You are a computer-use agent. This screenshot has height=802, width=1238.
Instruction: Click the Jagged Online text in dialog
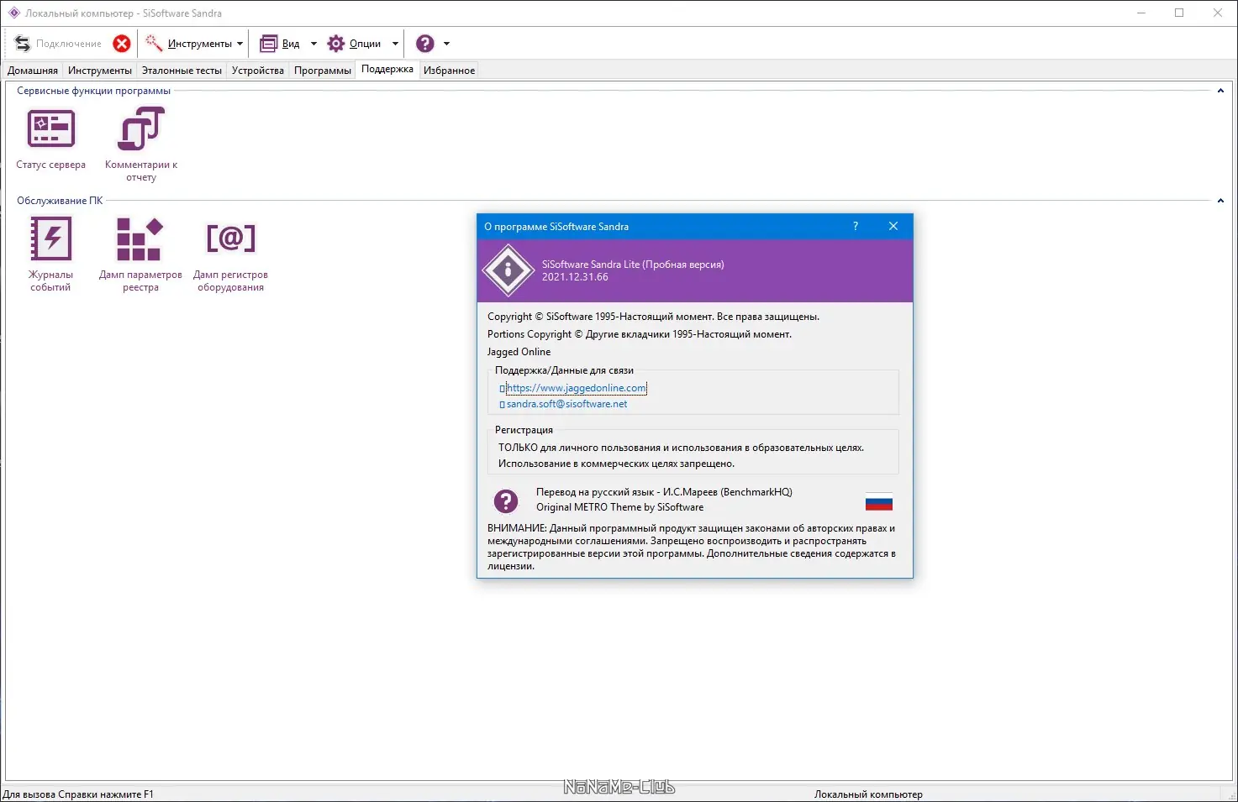pos(519,352)
